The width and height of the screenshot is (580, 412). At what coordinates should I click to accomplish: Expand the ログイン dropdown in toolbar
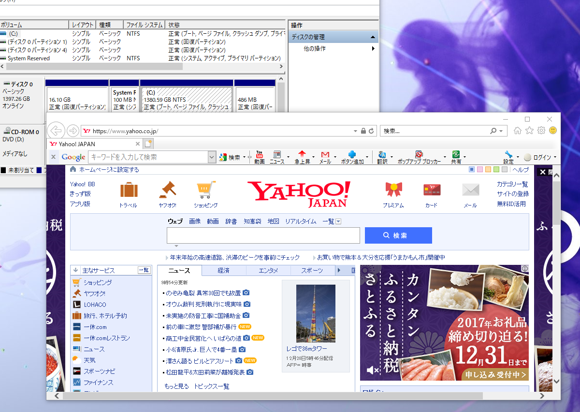pyautogui.click(x=555, y=157)
